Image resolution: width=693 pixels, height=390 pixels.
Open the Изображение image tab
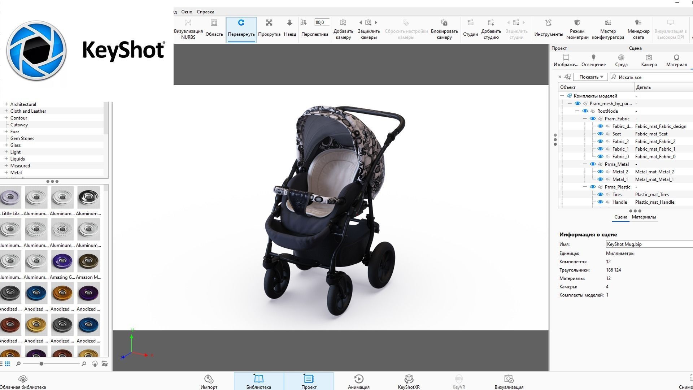point(566,61)
